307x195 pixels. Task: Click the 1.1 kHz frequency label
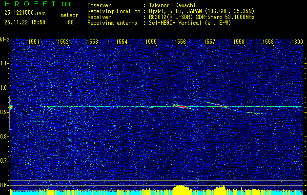pyautogui.click(x=4, y=63)
